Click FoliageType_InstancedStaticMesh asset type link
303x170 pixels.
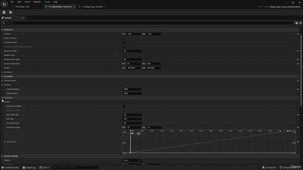coord(285,7)
